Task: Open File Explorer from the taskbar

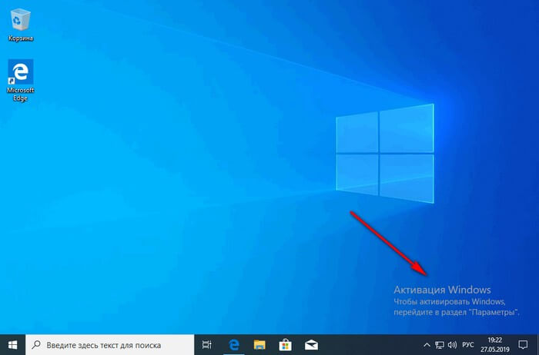Action: 259,345
